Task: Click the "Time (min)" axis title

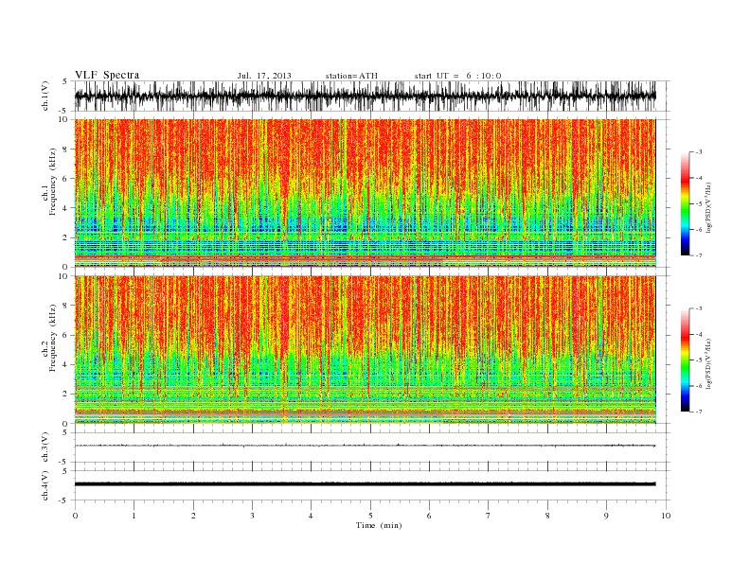Action: point(379,525)
